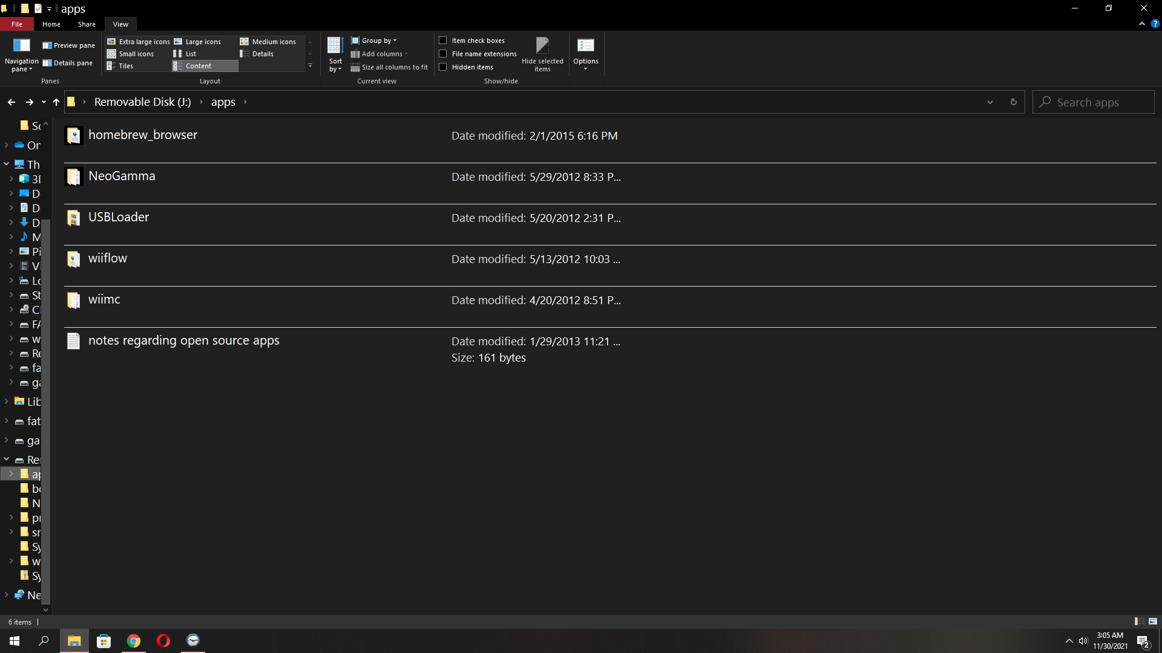Expand the layout gallery more arrow
Screen dimensions: 1162x653
[310, 66]
